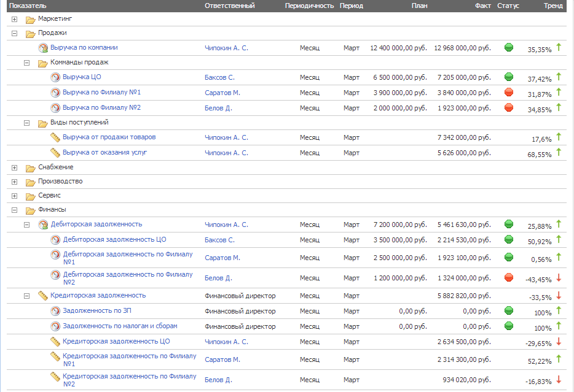Collapse the Продажи section
Image resolution: width=574 pixels, height=392 pixels.
14,33
